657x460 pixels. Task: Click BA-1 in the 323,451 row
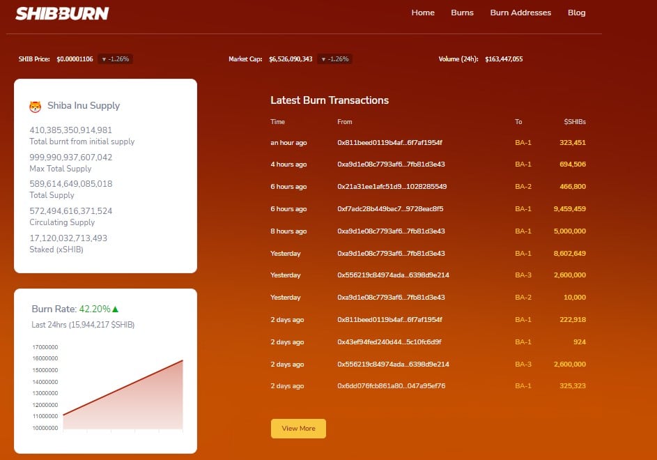click(x=523, y=143)
